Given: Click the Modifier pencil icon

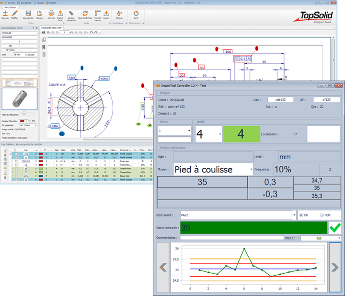Looking at the screenshot, I should click(15, 14).
